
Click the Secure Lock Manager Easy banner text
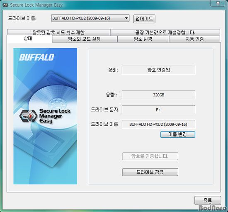tap(55, 116)
